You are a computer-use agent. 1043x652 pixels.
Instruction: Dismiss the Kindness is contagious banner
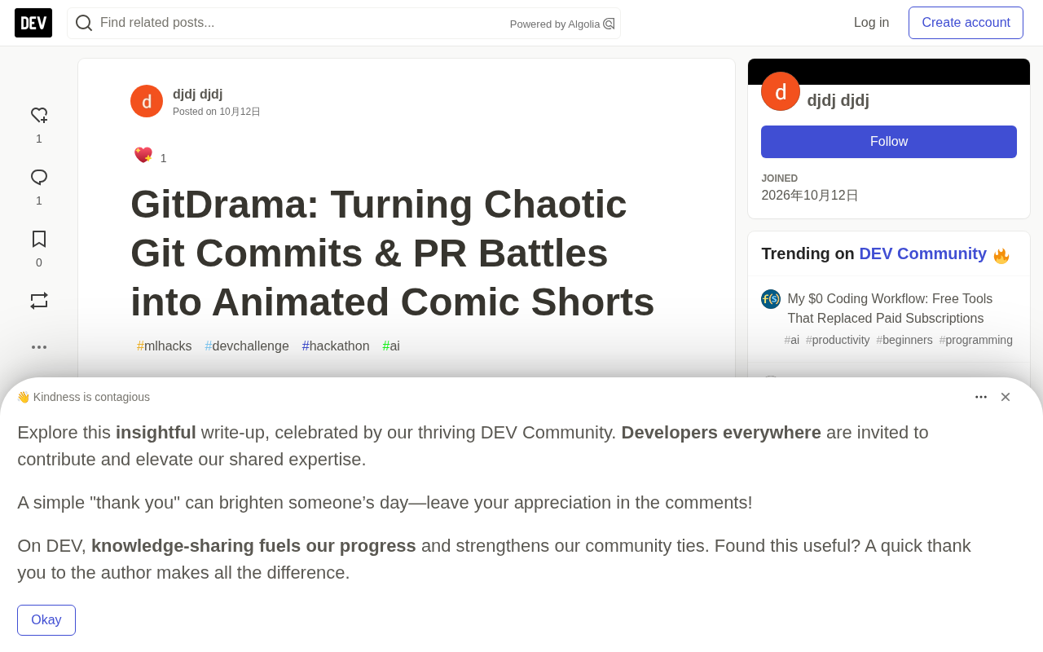click(1006, 397)
